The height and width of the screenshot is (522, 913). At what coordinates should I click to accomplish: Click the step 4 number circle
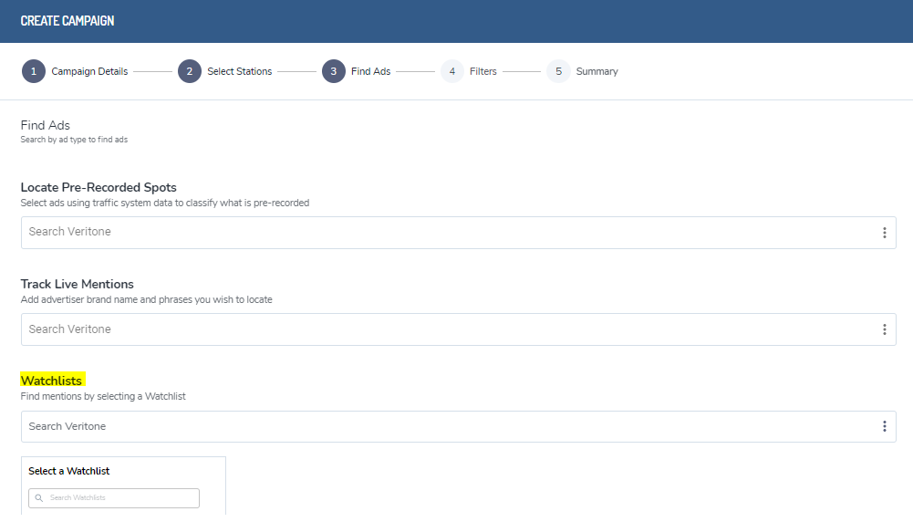452,71
